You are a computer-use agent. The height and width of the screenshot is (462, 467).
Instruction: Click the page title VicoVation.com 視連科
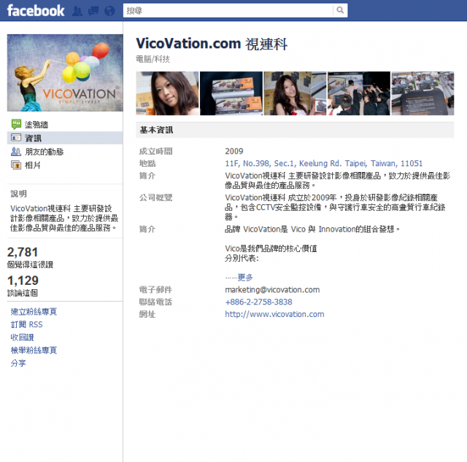[x=212, y=44]
